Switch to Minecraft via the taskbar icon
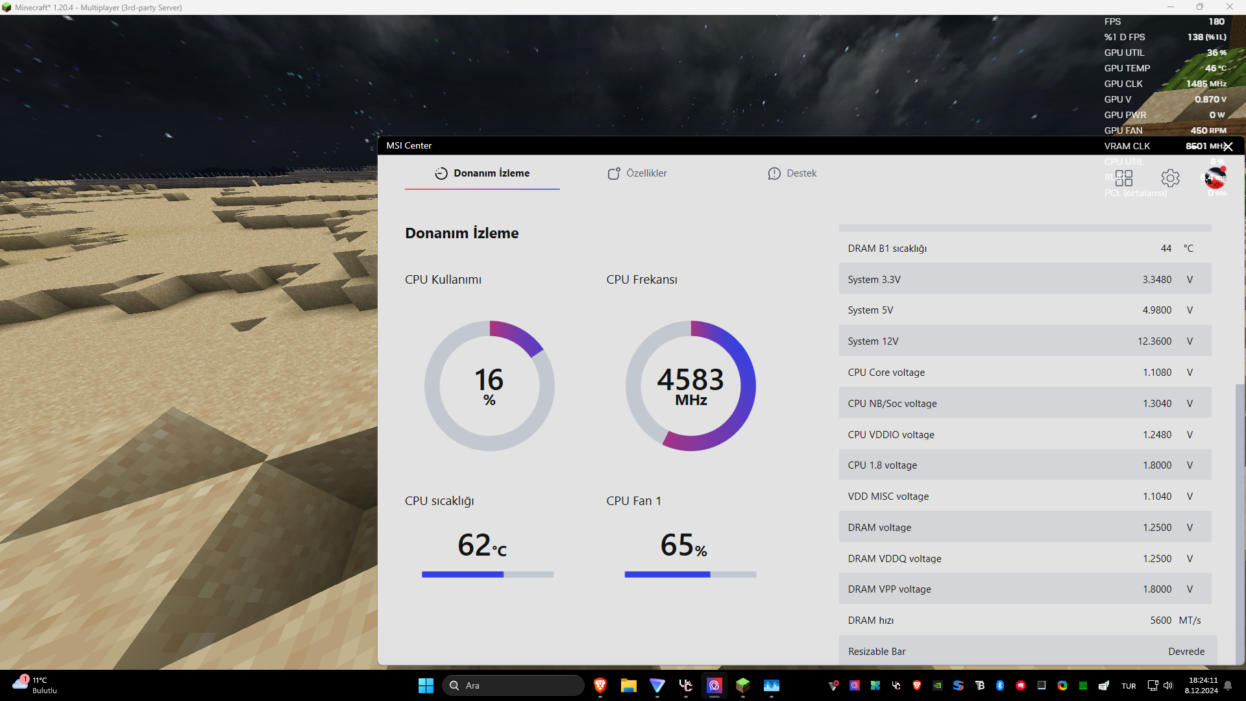The height and width of the screenshot is (701, 1246). tap(742, 685)
